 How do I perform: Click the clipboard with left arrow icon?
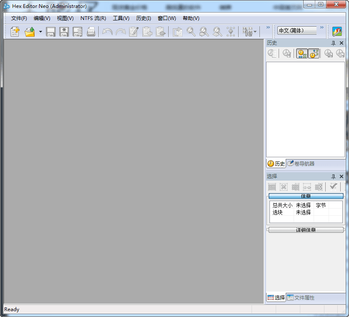[147, 32]
